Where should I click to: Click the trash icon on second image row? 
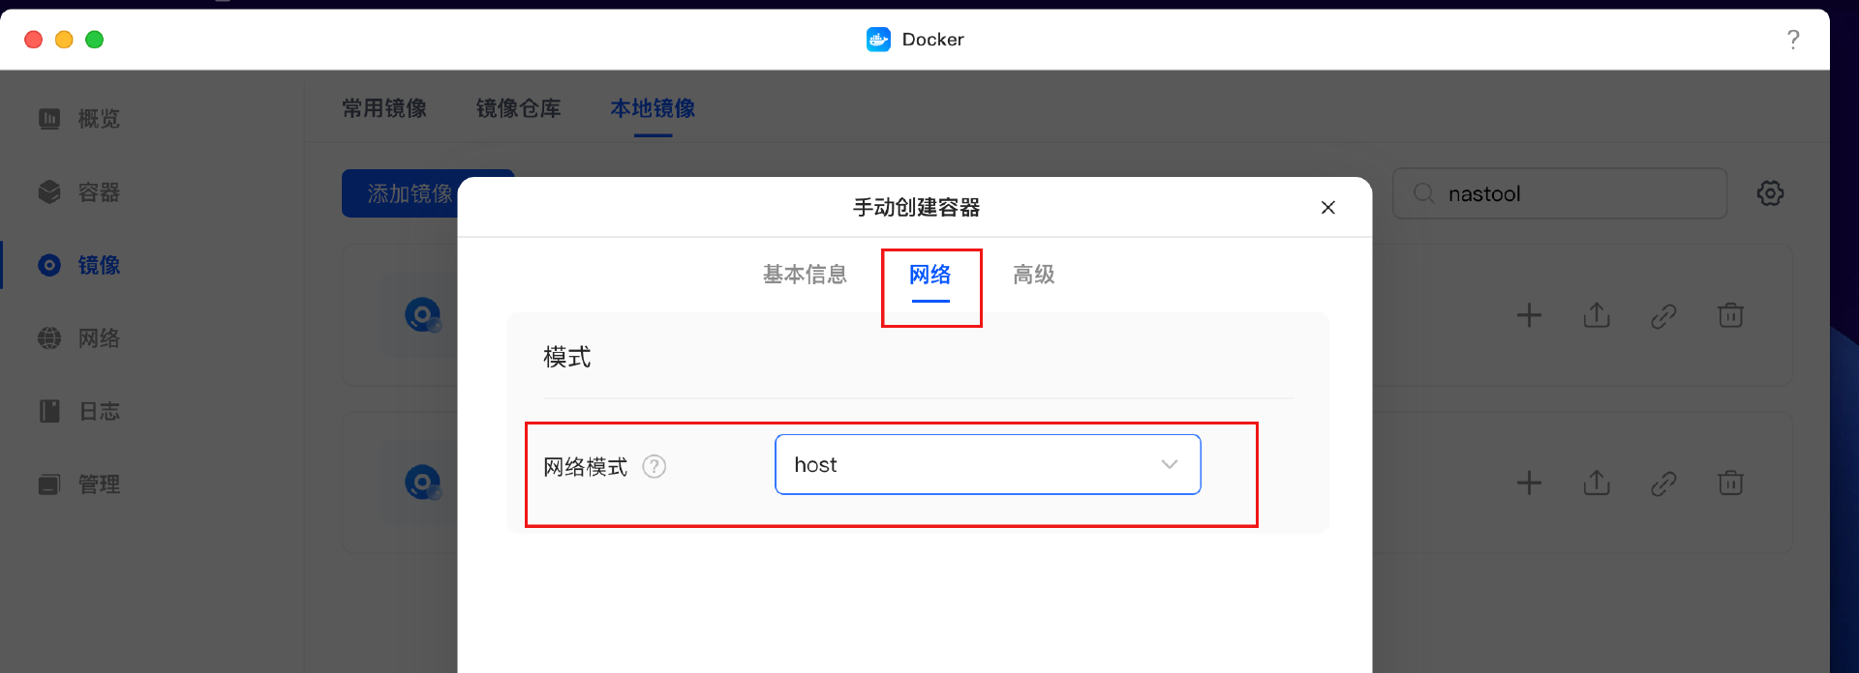pyautogui.click(x=1730, y=483)
